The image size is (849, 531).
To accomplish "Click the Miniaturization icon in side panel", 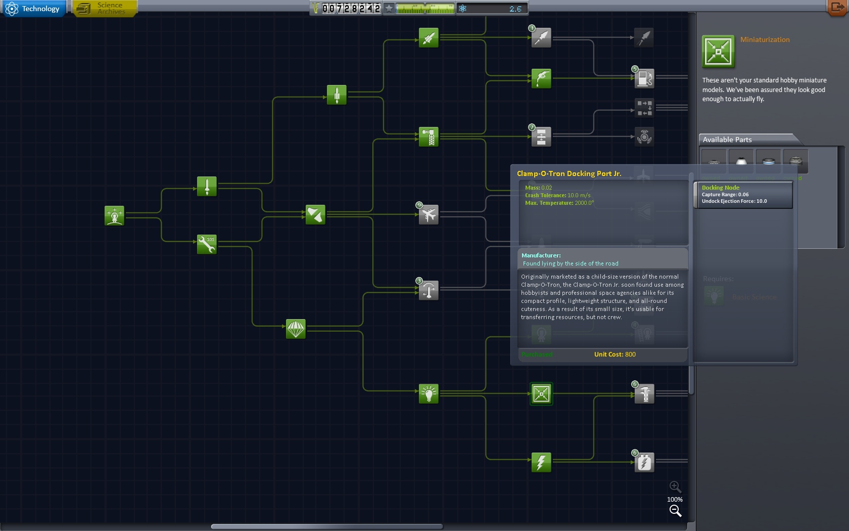I will click(718, 52).
